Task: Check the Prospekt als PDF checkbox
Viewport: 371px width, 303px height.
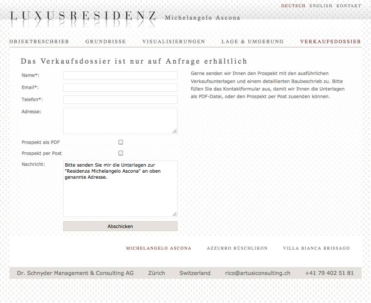Action: (x=121, y=142)
